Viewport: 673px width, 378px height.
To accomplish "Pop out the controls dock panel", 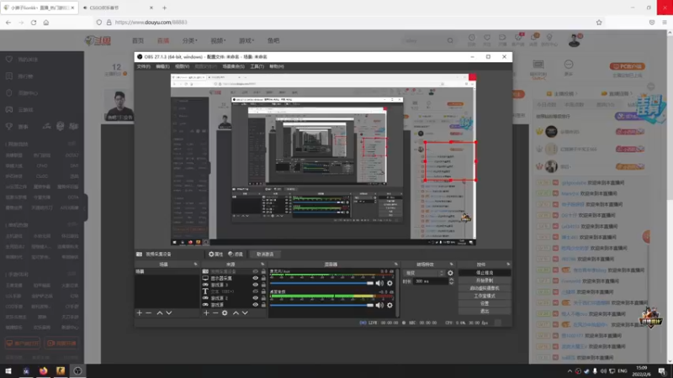I will click(x=508, y=265).
